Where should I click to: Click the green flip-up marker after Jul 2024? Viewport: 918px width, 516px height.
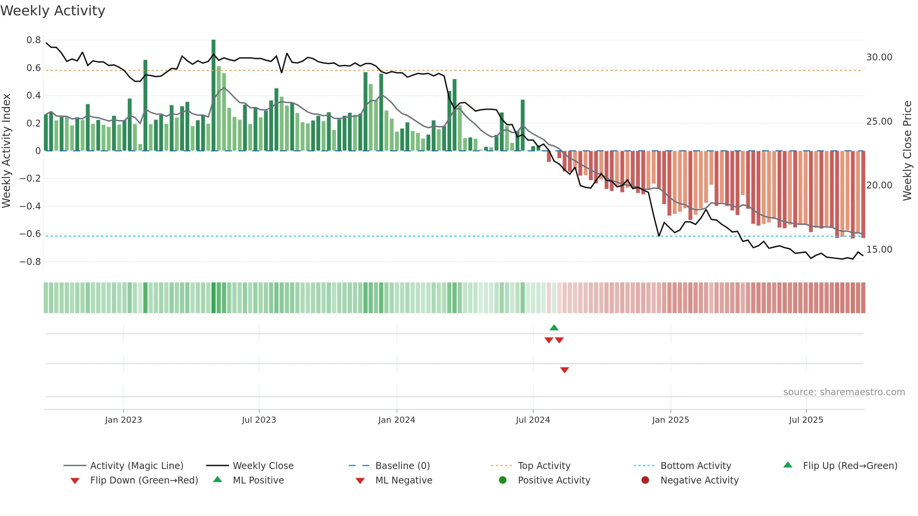pos(554,328)
